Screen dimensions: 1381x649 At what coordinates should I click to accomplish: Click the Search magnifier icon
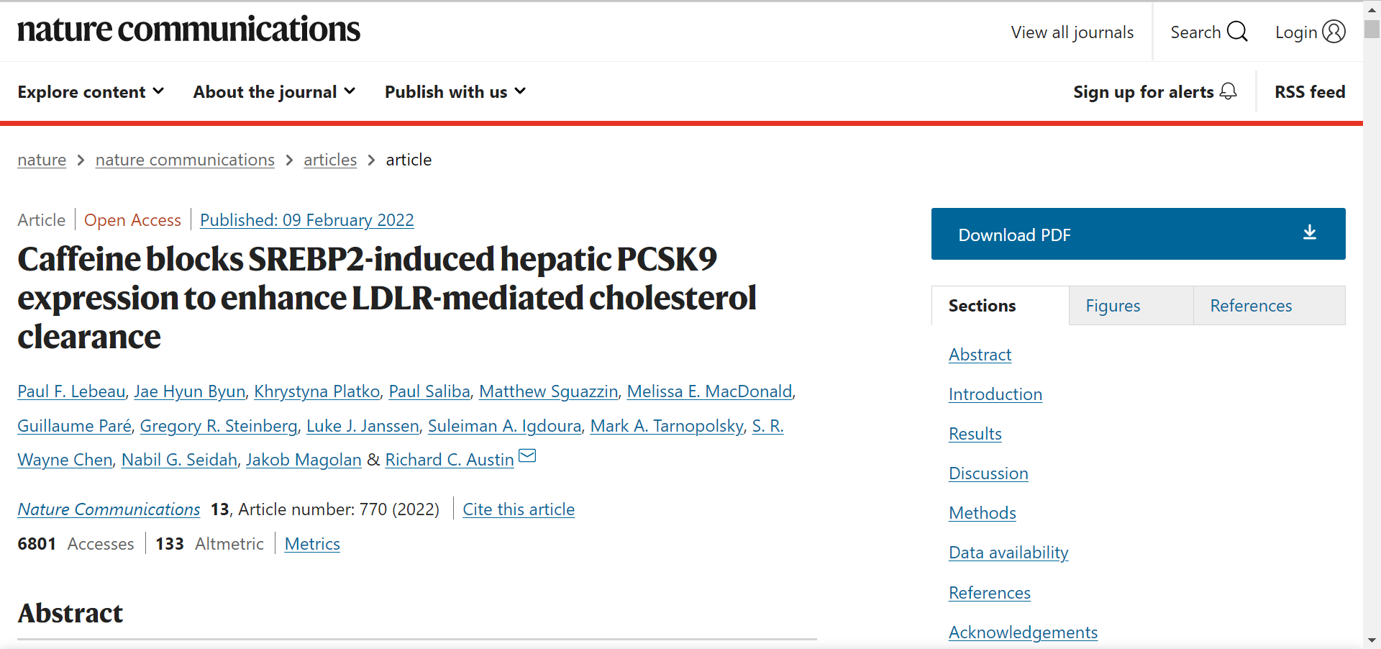[x=1237, y=32]
